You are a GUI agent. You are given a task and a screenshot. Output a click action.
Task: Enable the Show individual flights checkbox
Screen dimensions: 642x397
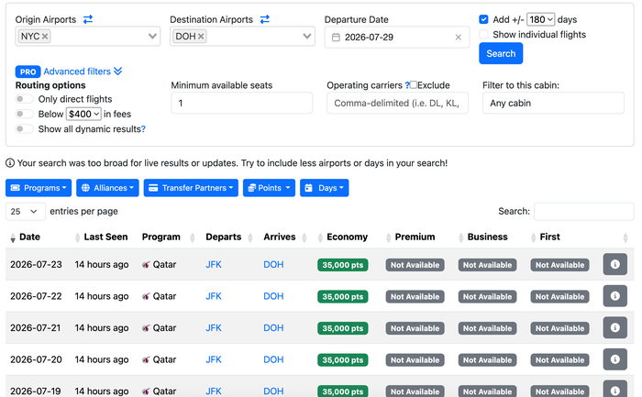click(x=483, y=34)
